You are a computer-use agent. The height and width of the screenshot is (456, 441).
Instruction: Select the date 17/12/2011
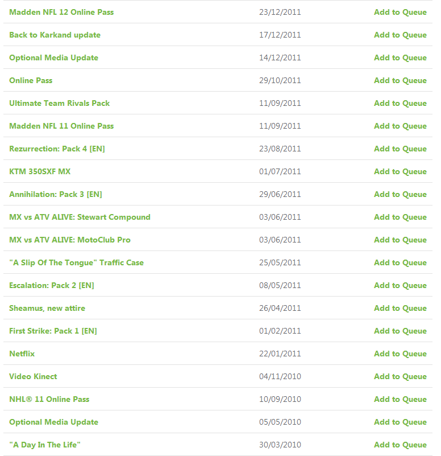tap(280, 35)
